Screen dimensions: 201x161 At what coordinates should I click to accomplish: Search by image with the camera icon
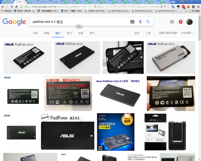pyautogui.click(x=132, y=22)
